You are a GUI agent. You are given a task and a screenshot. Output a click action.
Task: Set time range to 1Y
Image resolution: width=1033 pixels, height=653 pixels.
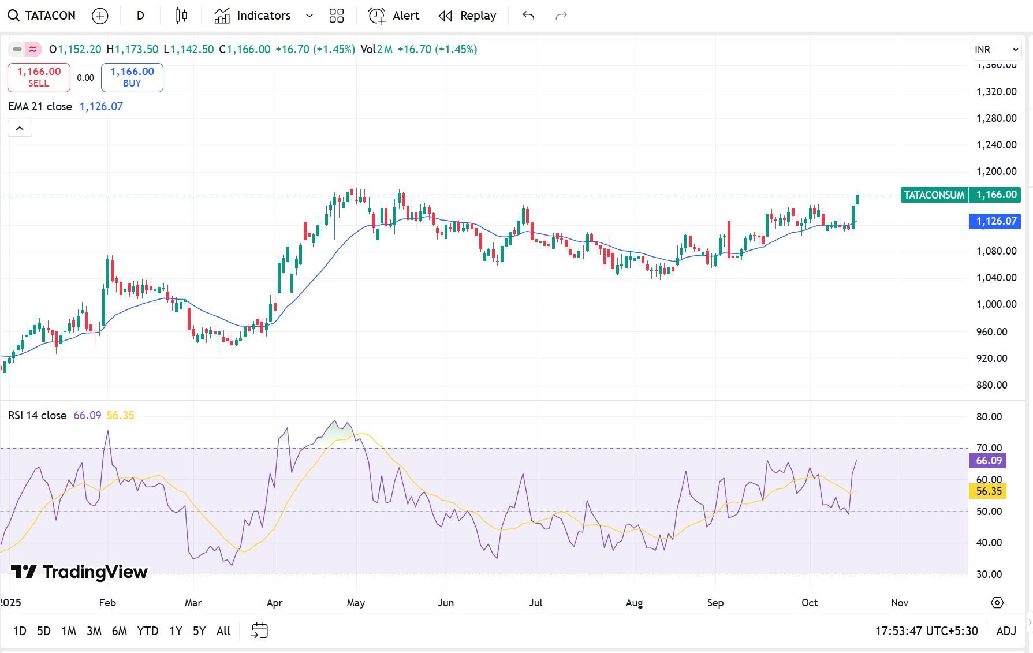pyautogui.click(x=176, y=631)
